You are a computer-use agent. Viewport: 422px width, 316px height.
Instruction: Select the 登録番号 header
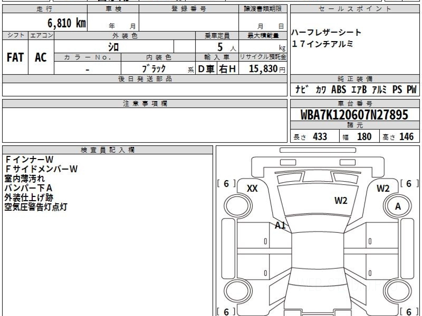189,9
